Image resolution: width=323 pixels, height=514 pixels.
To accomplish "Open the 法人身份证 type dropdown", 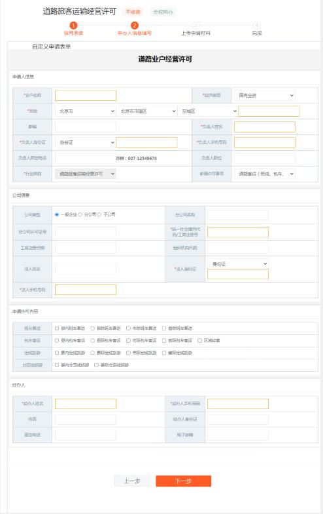I will pyautogui.click(x=238, y=264).
